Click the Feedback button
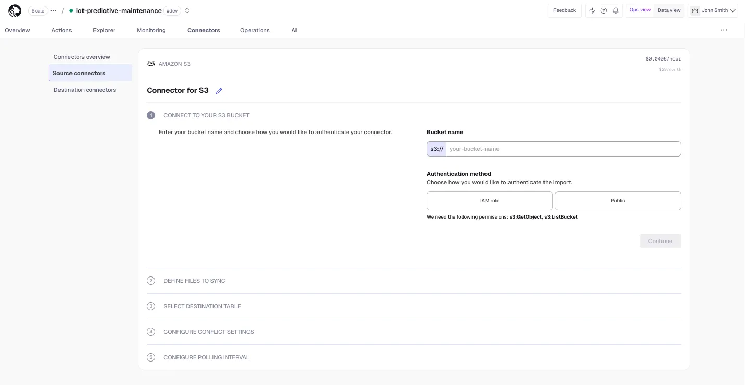 point(564,10)
